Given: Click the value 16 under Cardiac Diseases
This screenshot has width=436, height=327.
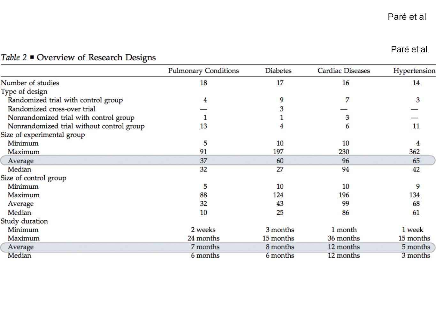Looking at the screenshot, I should [346, 83].
